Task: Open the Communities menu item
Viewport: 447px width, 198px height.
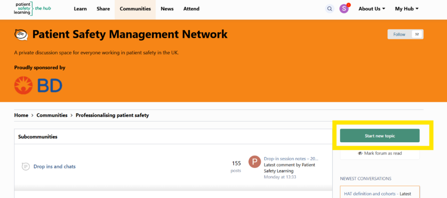Action: coord(135,9)
